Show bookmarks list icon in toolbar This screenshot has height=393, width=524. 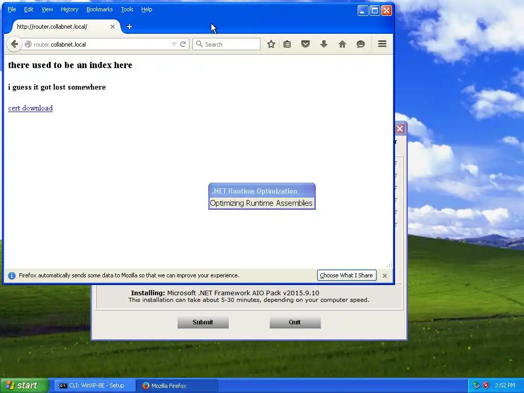pyautogui.click(x=287, y=44)
